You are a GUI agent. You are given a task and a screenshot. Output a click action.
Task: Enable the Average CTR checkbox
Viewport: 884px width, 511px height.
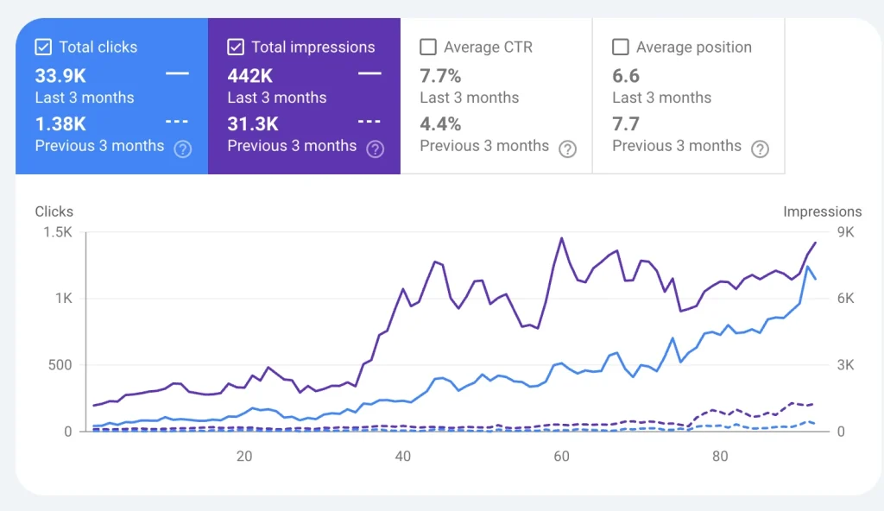tap(428, 47)
